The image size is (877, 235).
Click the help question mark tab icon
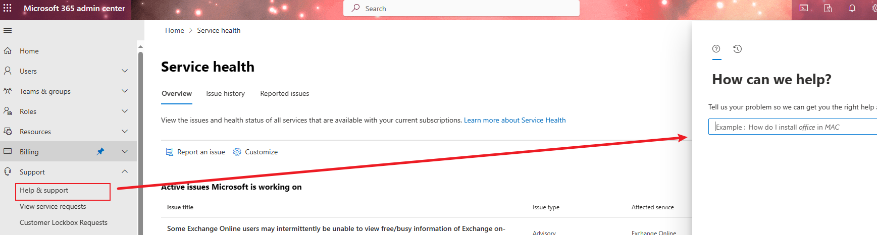click(x=716, y=49)
